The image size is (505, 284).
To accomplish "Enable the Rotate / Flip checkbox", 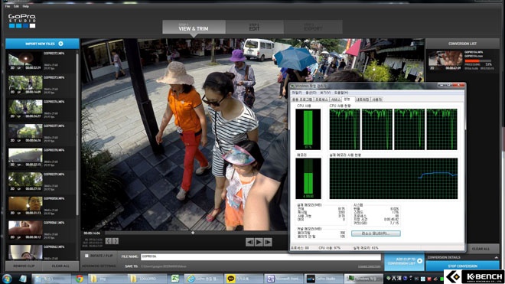I will 86,256.
